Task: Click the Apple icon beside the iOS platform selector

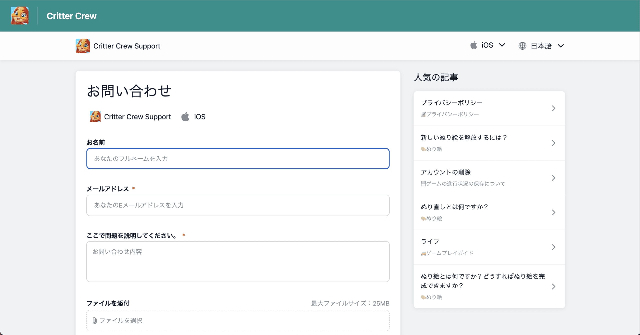Action: (474, 45)
